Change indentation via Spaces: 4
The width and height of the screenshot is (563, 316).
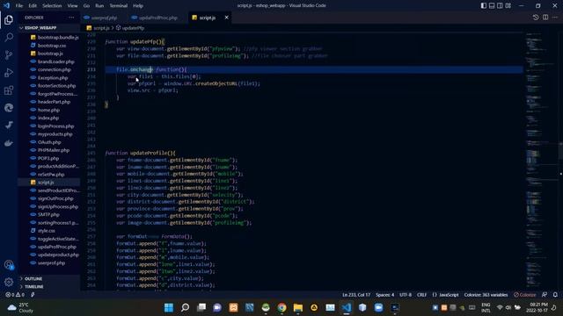point(384,295)
